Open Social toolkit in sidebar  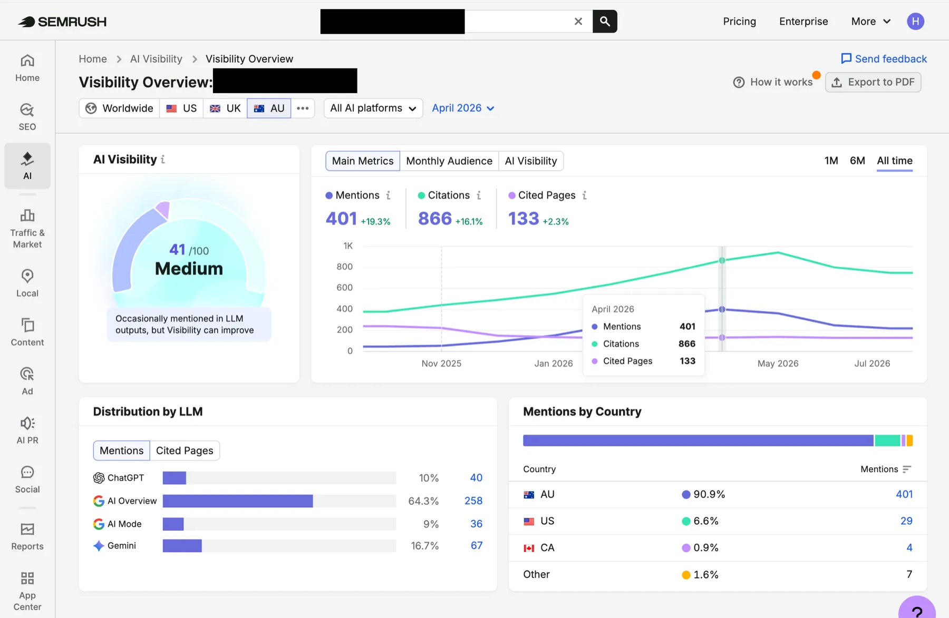click(27, 479)
